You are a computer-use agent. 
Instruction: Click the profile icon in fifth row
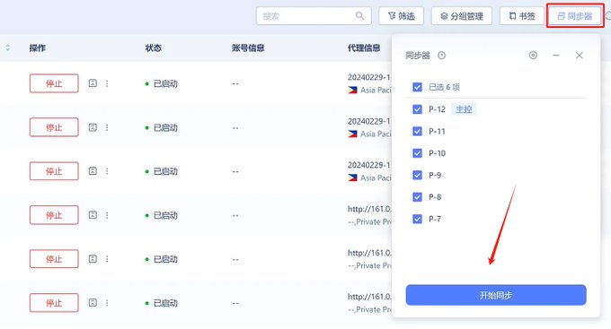[93, 258]
